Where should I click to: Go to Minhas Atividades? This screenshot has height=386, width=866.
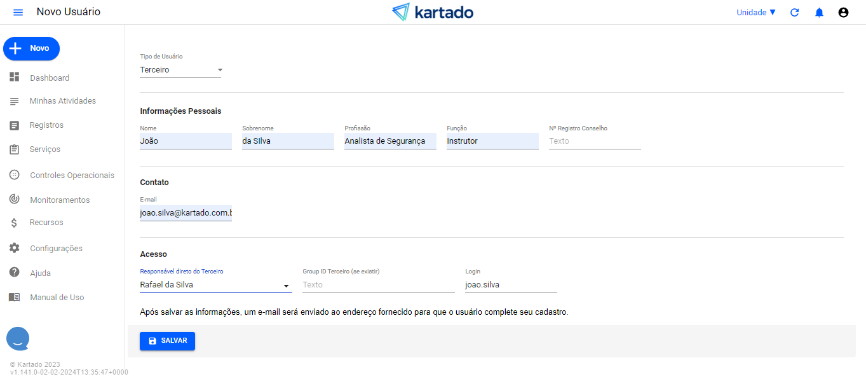point(62,101)
